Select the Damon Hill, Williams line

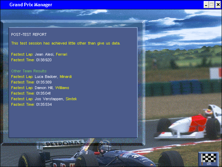point(40,88)
